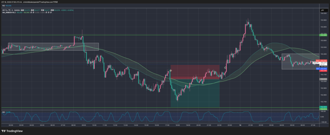Click the JPY currency label on price axis
Image resolution: width=330 pixels, height=135 pixels.
pyautogui.click(x=322, y=11)
